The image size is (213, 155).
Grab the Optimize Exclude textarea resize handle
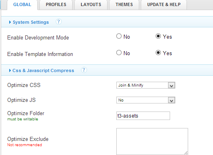point(186,153)
